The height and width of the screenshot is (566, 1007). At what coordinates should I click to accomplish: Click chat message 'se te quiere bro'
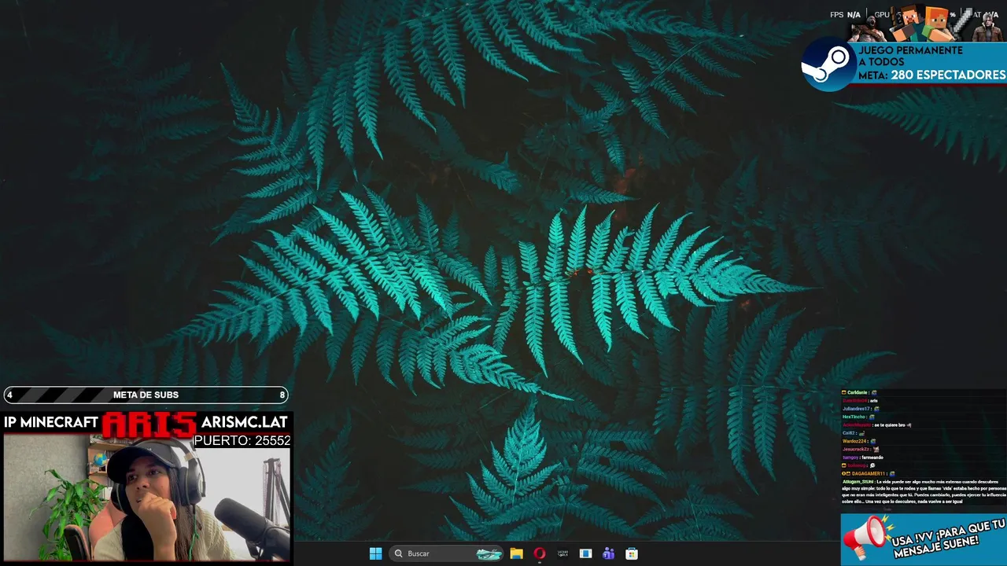tap(890, 425)
